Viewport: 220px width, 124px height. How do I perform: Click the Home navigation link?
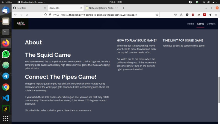click(191, 24)
